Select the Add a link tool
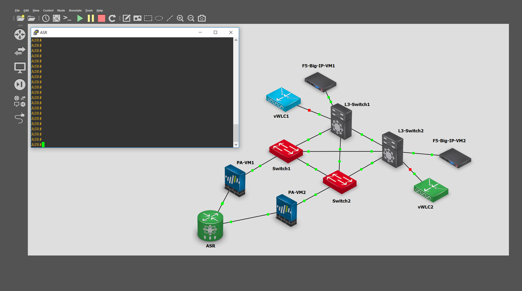This screenshot has width=522, height=291. (20, 118)
